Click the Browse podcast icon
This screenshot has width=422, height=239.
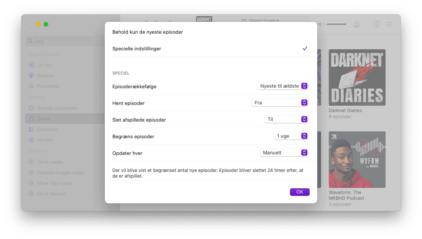click(31, 75)
